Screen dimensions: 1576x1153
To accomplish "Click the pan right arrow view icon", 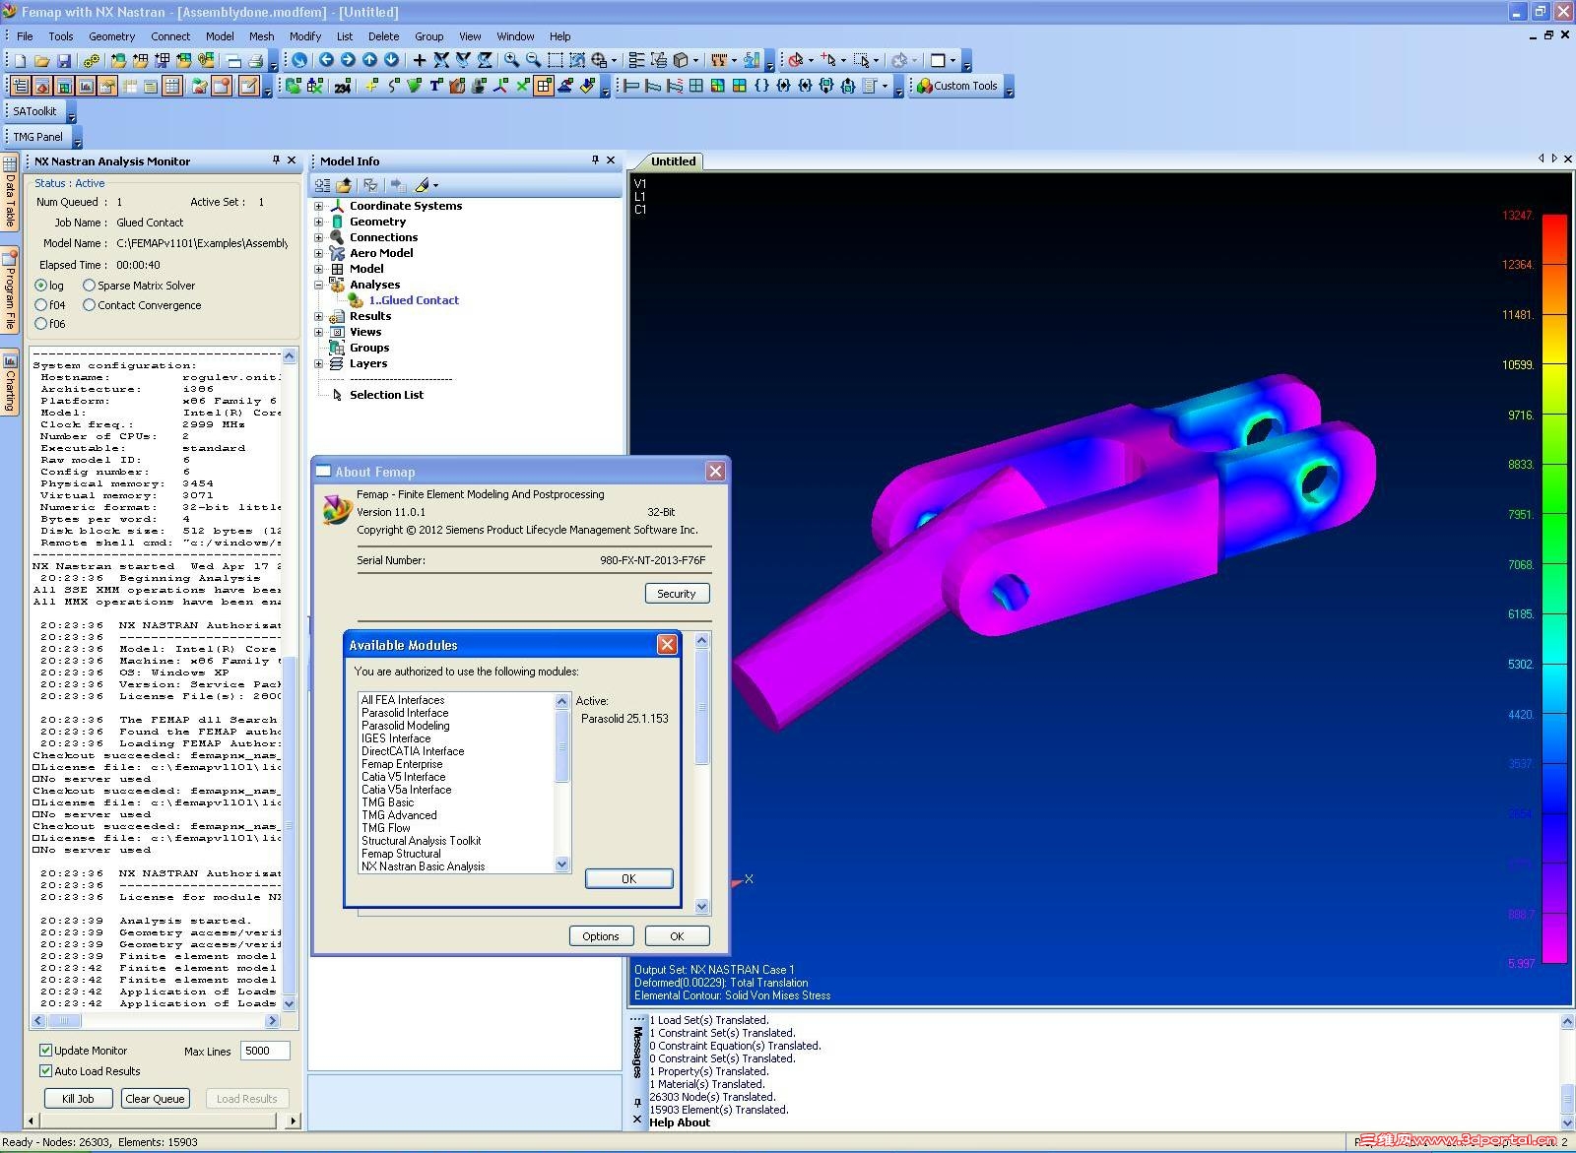I will coord(348,60).
